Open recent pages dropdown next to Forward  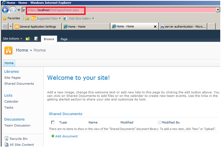click(19, 10)
